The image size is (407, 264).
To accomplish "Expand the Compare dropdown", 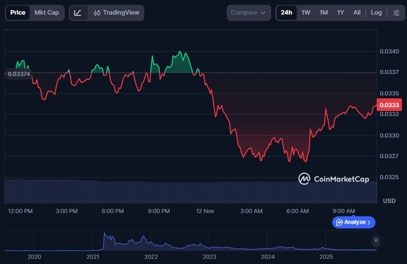I will pos(248,13).
